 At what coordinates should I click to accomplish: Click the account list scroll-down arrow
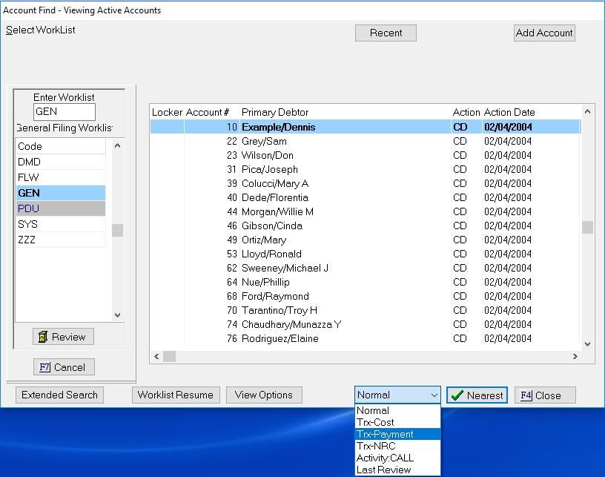pos(588,344)
